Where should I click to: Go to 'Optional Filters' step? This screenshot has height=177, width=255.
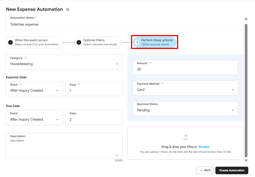pyautogui.click(x=98, y=42)
